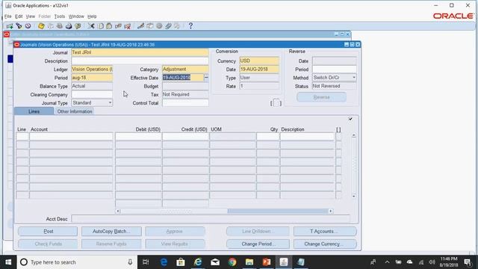Open the Reverse Method Switch Dr/Cr dropdown
The width and height of the screenshot is (478, 269).
(354, 78)
